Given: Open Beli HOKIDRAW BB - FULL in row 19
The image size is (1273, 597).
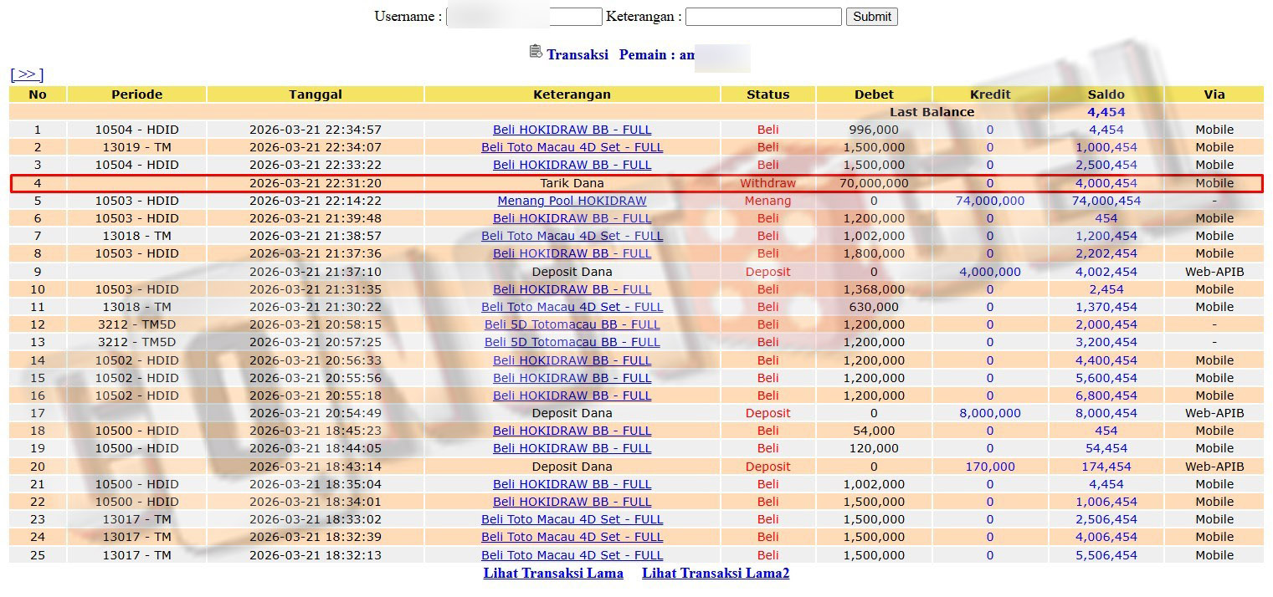Looking at the screenshot, I should coord(572,448).
